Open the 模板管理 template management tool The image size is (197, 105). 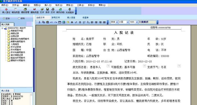(25, 11)
